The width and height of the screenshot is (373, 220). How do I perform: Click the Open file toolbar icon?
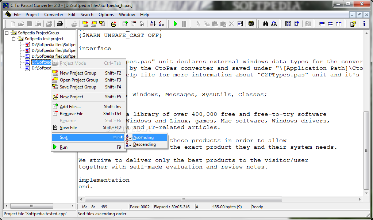pos(21,24)
